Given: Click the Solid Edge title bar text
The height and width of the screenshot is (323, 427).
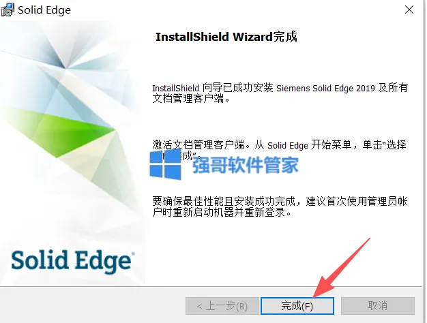Looking at the screenshot, I should (44, 10).
